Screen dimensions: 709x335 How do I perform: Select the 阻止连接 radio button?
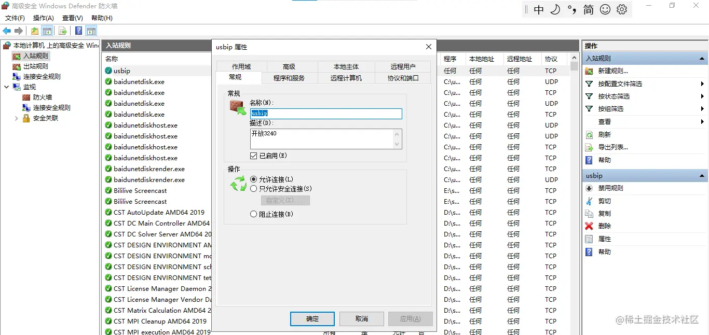click(254, 214)
